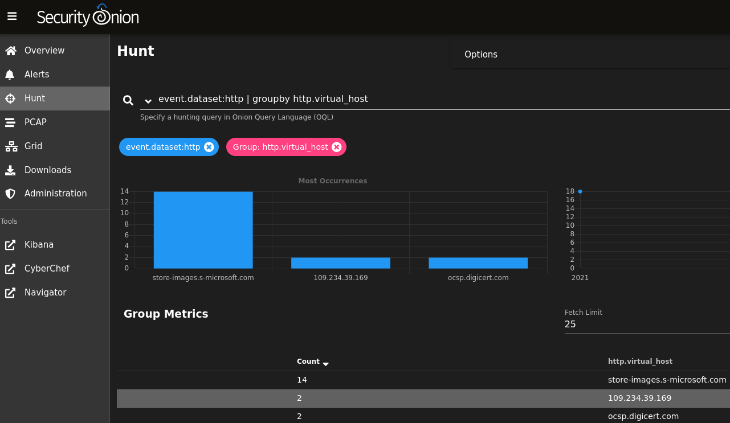Select Hunt in the sidebar

[55, 98]
